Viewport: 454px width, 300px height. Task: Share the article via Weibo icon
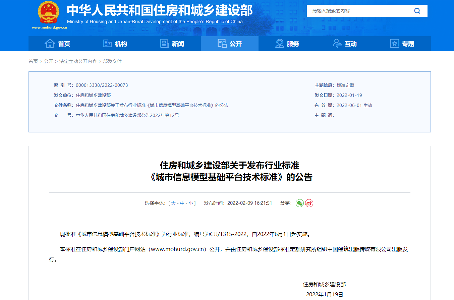tap(309, 203)
